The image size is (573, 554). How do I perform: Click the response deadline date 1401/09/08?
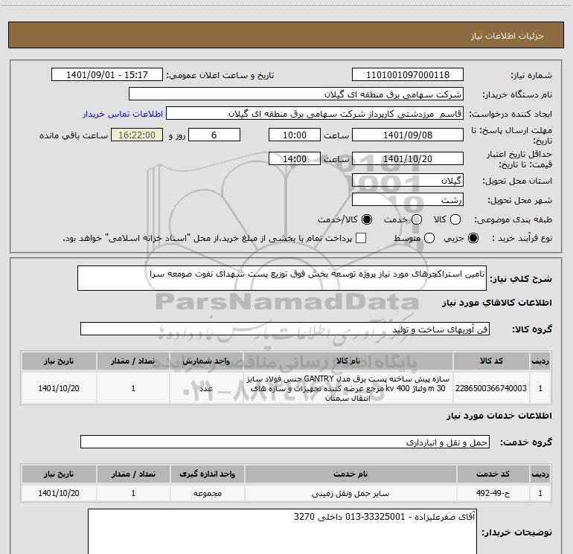[x=408, y=135]
